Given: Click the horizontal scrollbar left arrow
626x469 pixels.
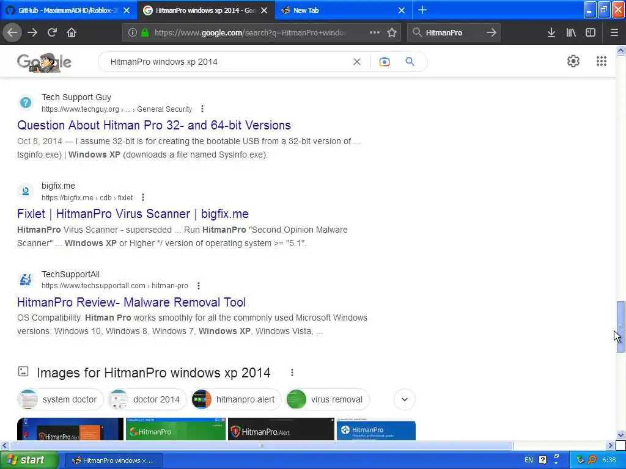Looking at the screenshot, I should [x=5, y=445].
